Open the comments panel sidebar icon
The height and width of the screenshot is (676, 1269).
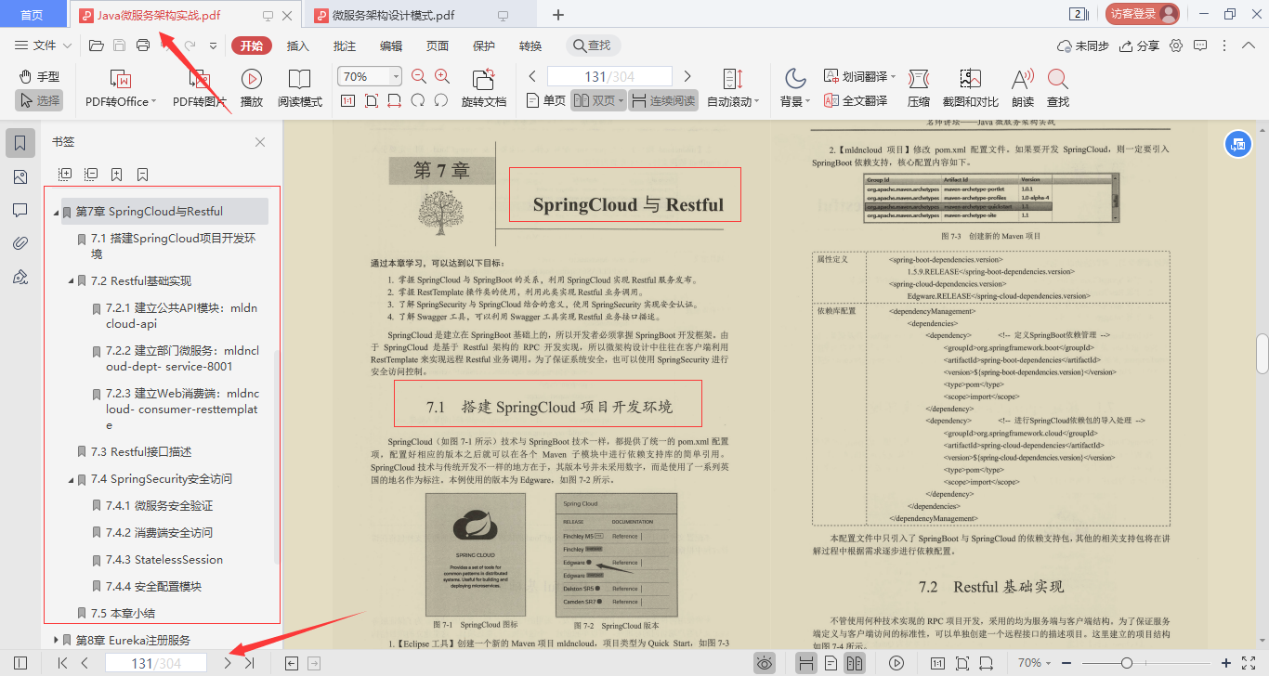pyautogui.click(x=20, y=210)
